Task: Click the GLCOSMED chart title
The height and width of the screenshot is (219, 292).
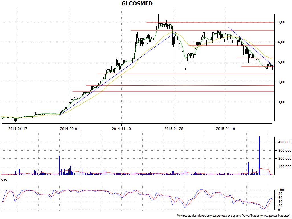Action: coord(137,3)
